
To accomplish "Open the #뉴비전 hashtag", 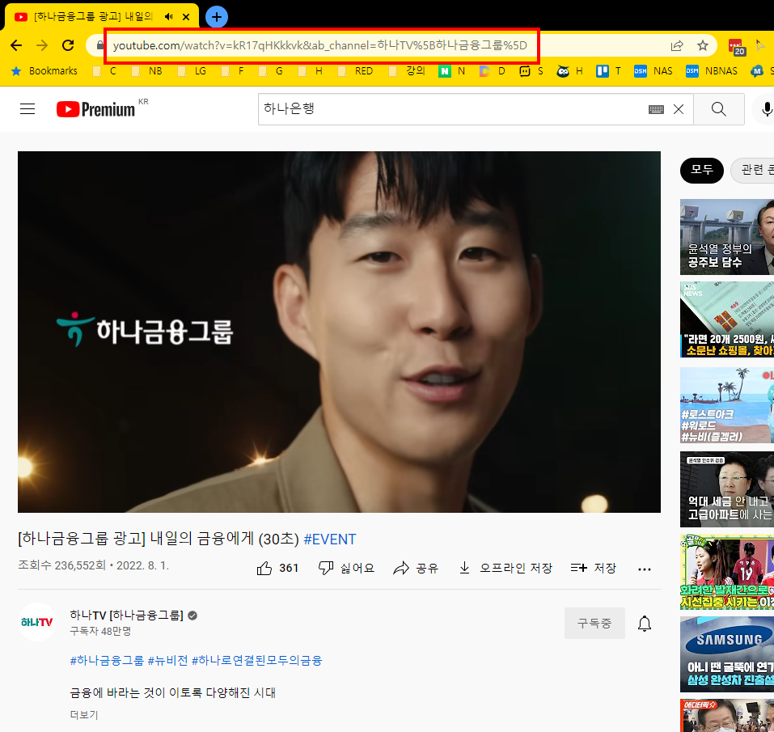I will 168,661.
